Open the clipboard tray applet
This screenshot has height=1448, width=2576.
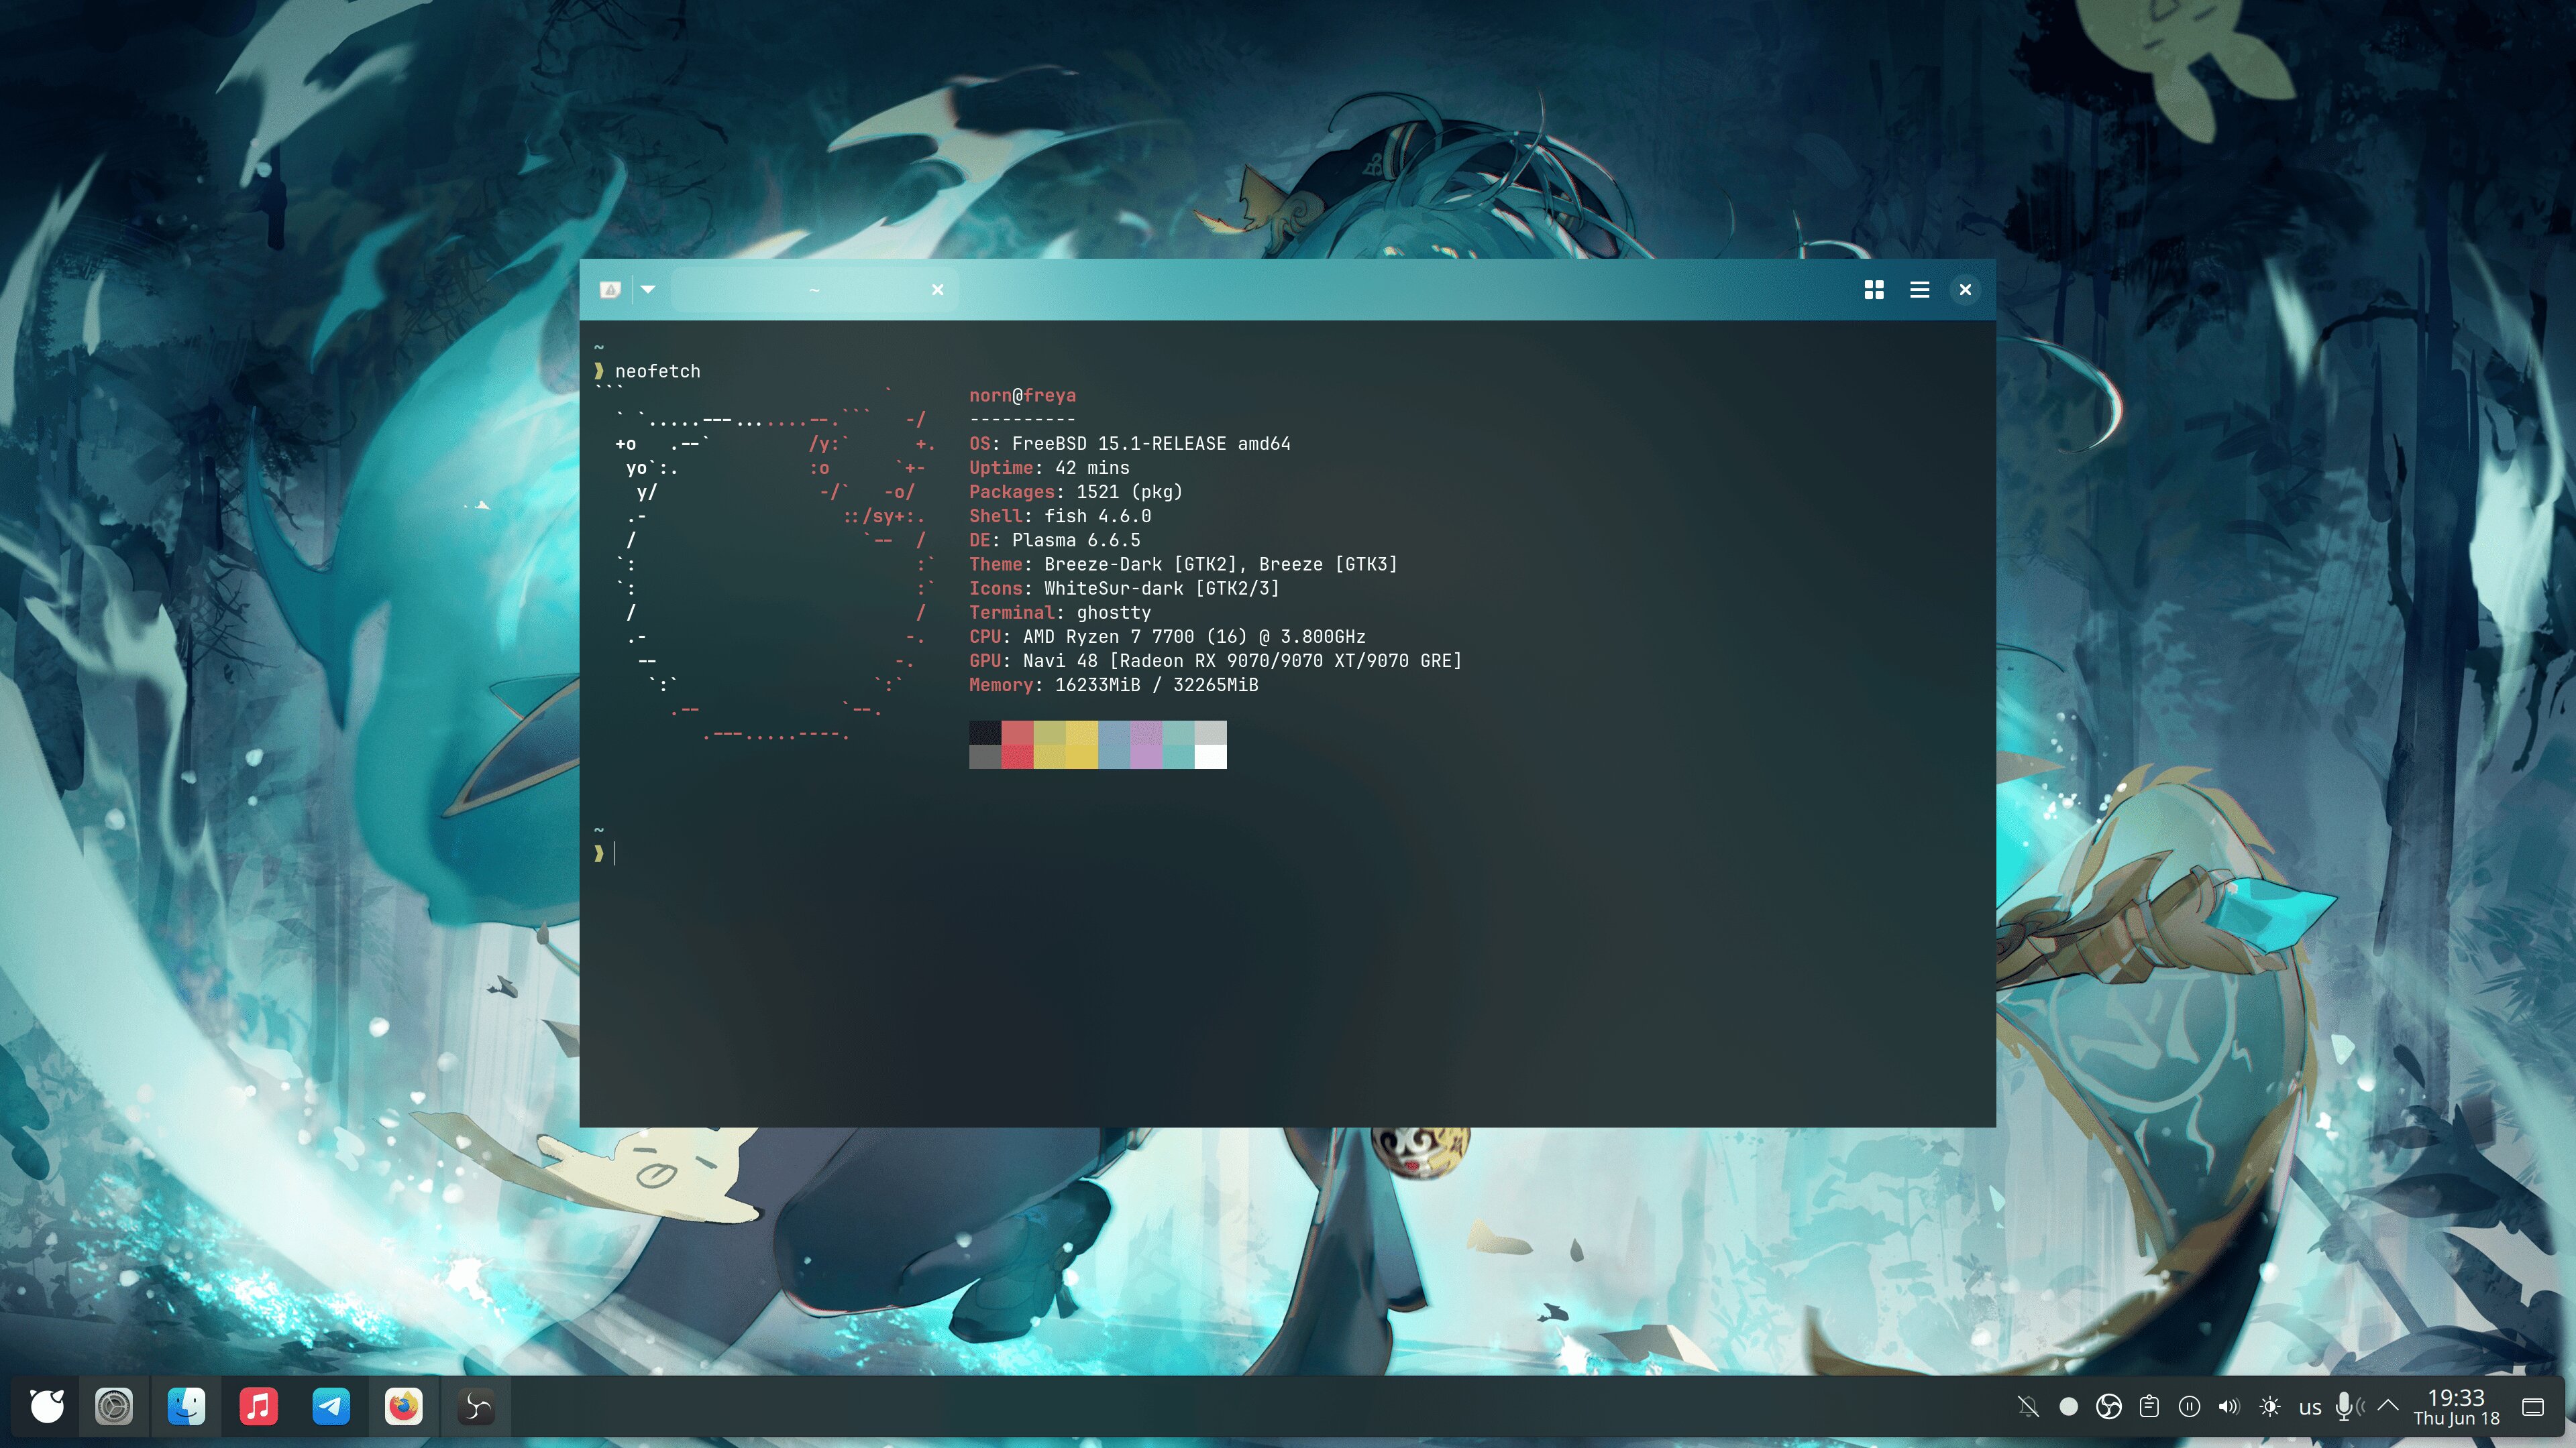click(2149, 1407)
